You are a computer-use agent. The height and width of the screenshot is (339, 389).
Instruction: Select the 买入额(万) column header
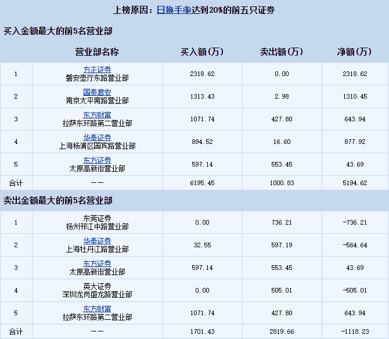click(202, 52)
